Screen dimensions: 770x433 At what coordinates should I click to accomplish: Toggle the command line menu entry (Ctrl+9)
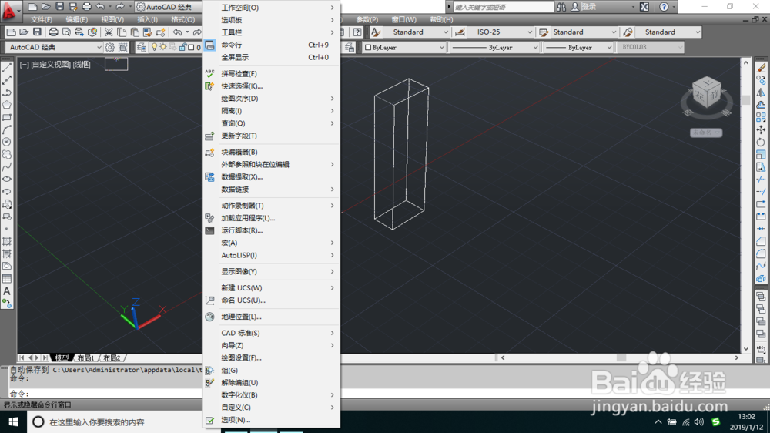(x=271, y=45)
